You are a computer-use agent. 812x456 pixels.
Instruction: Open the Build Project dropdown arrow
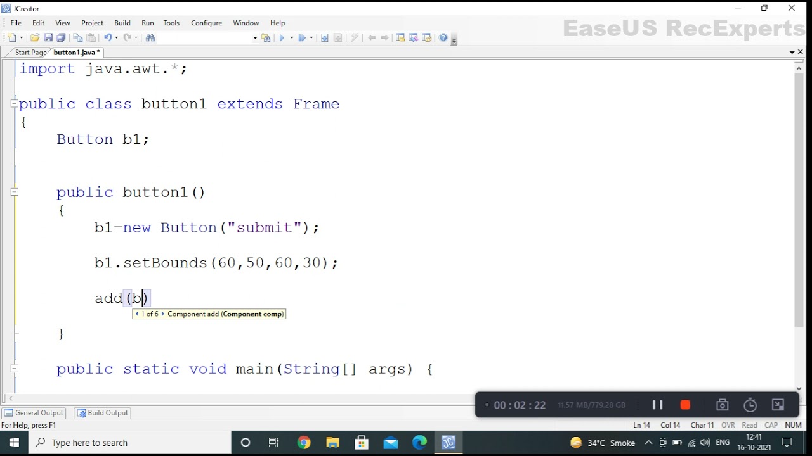click(311, 38)
